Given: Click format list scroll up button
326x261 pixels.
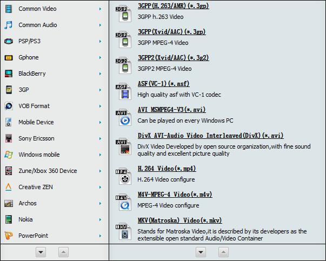Looking at the screenshot, I should click(223, 252).
